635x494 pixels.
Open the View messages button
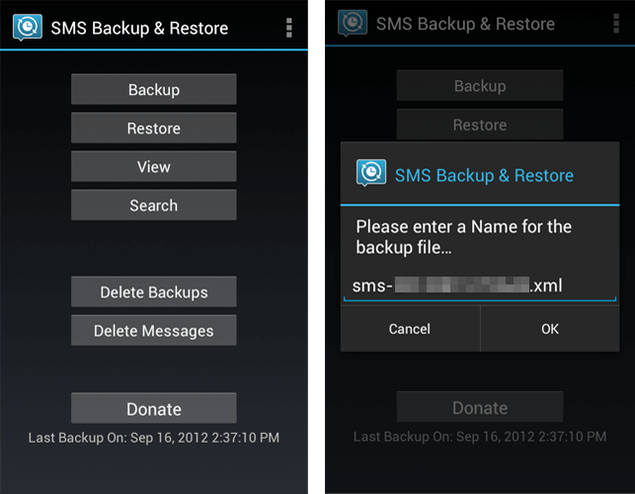pos(154,167)
